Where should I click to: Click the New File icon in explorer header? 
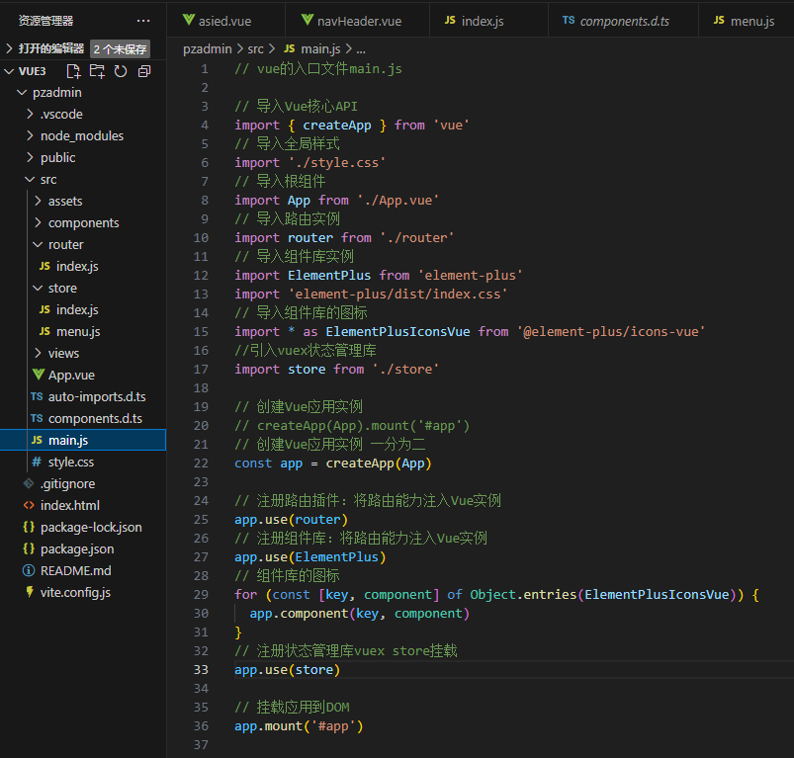73,71
